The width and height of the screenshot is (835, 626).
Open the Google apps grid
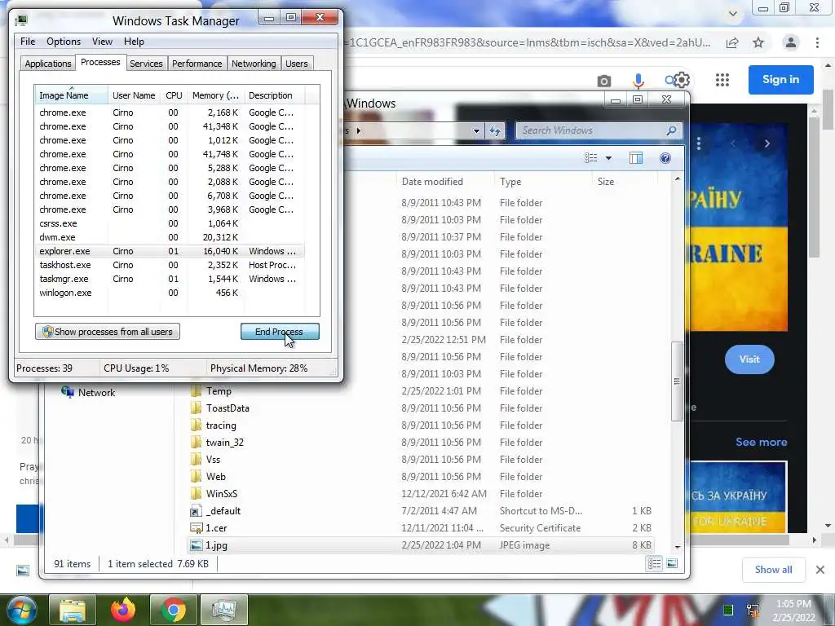point(722,80)
